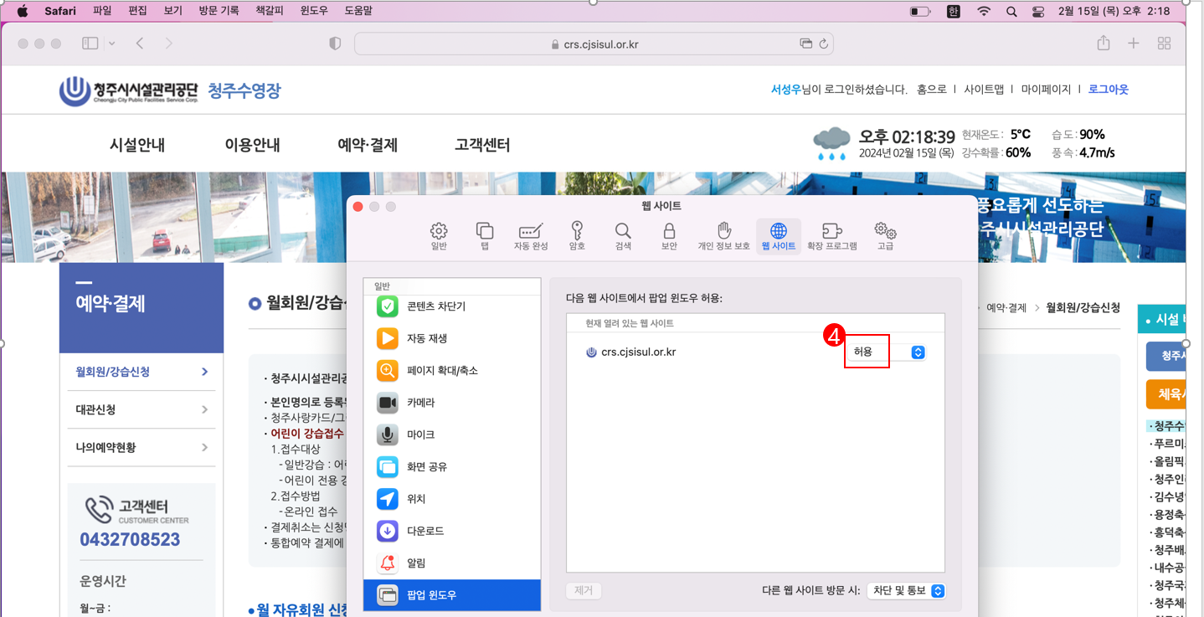
Task: Open the 탭 preferences tab
Action: pyautogui.click(x=485, y=236)
